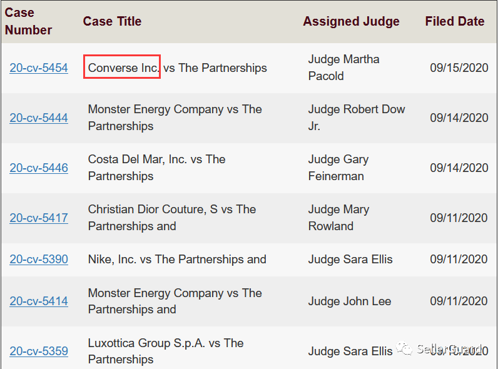Click the Filed Date column header
The image size is (498, 369).
coord(455,21)
